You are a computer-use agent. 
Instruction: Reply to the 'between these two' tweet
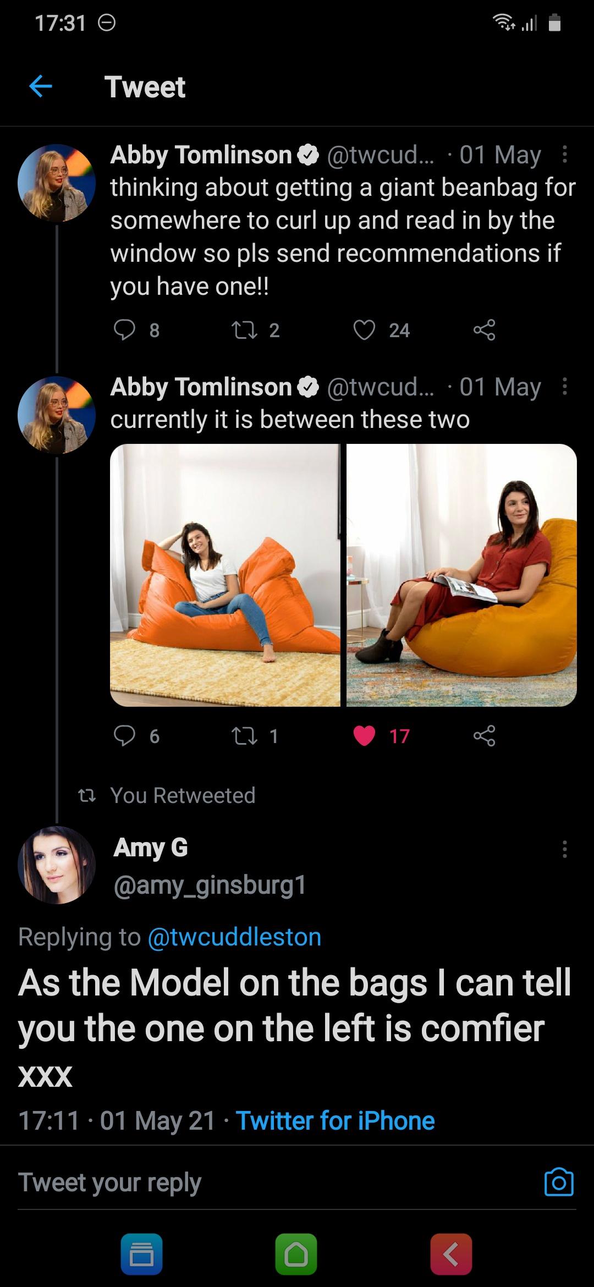[125, 736]
